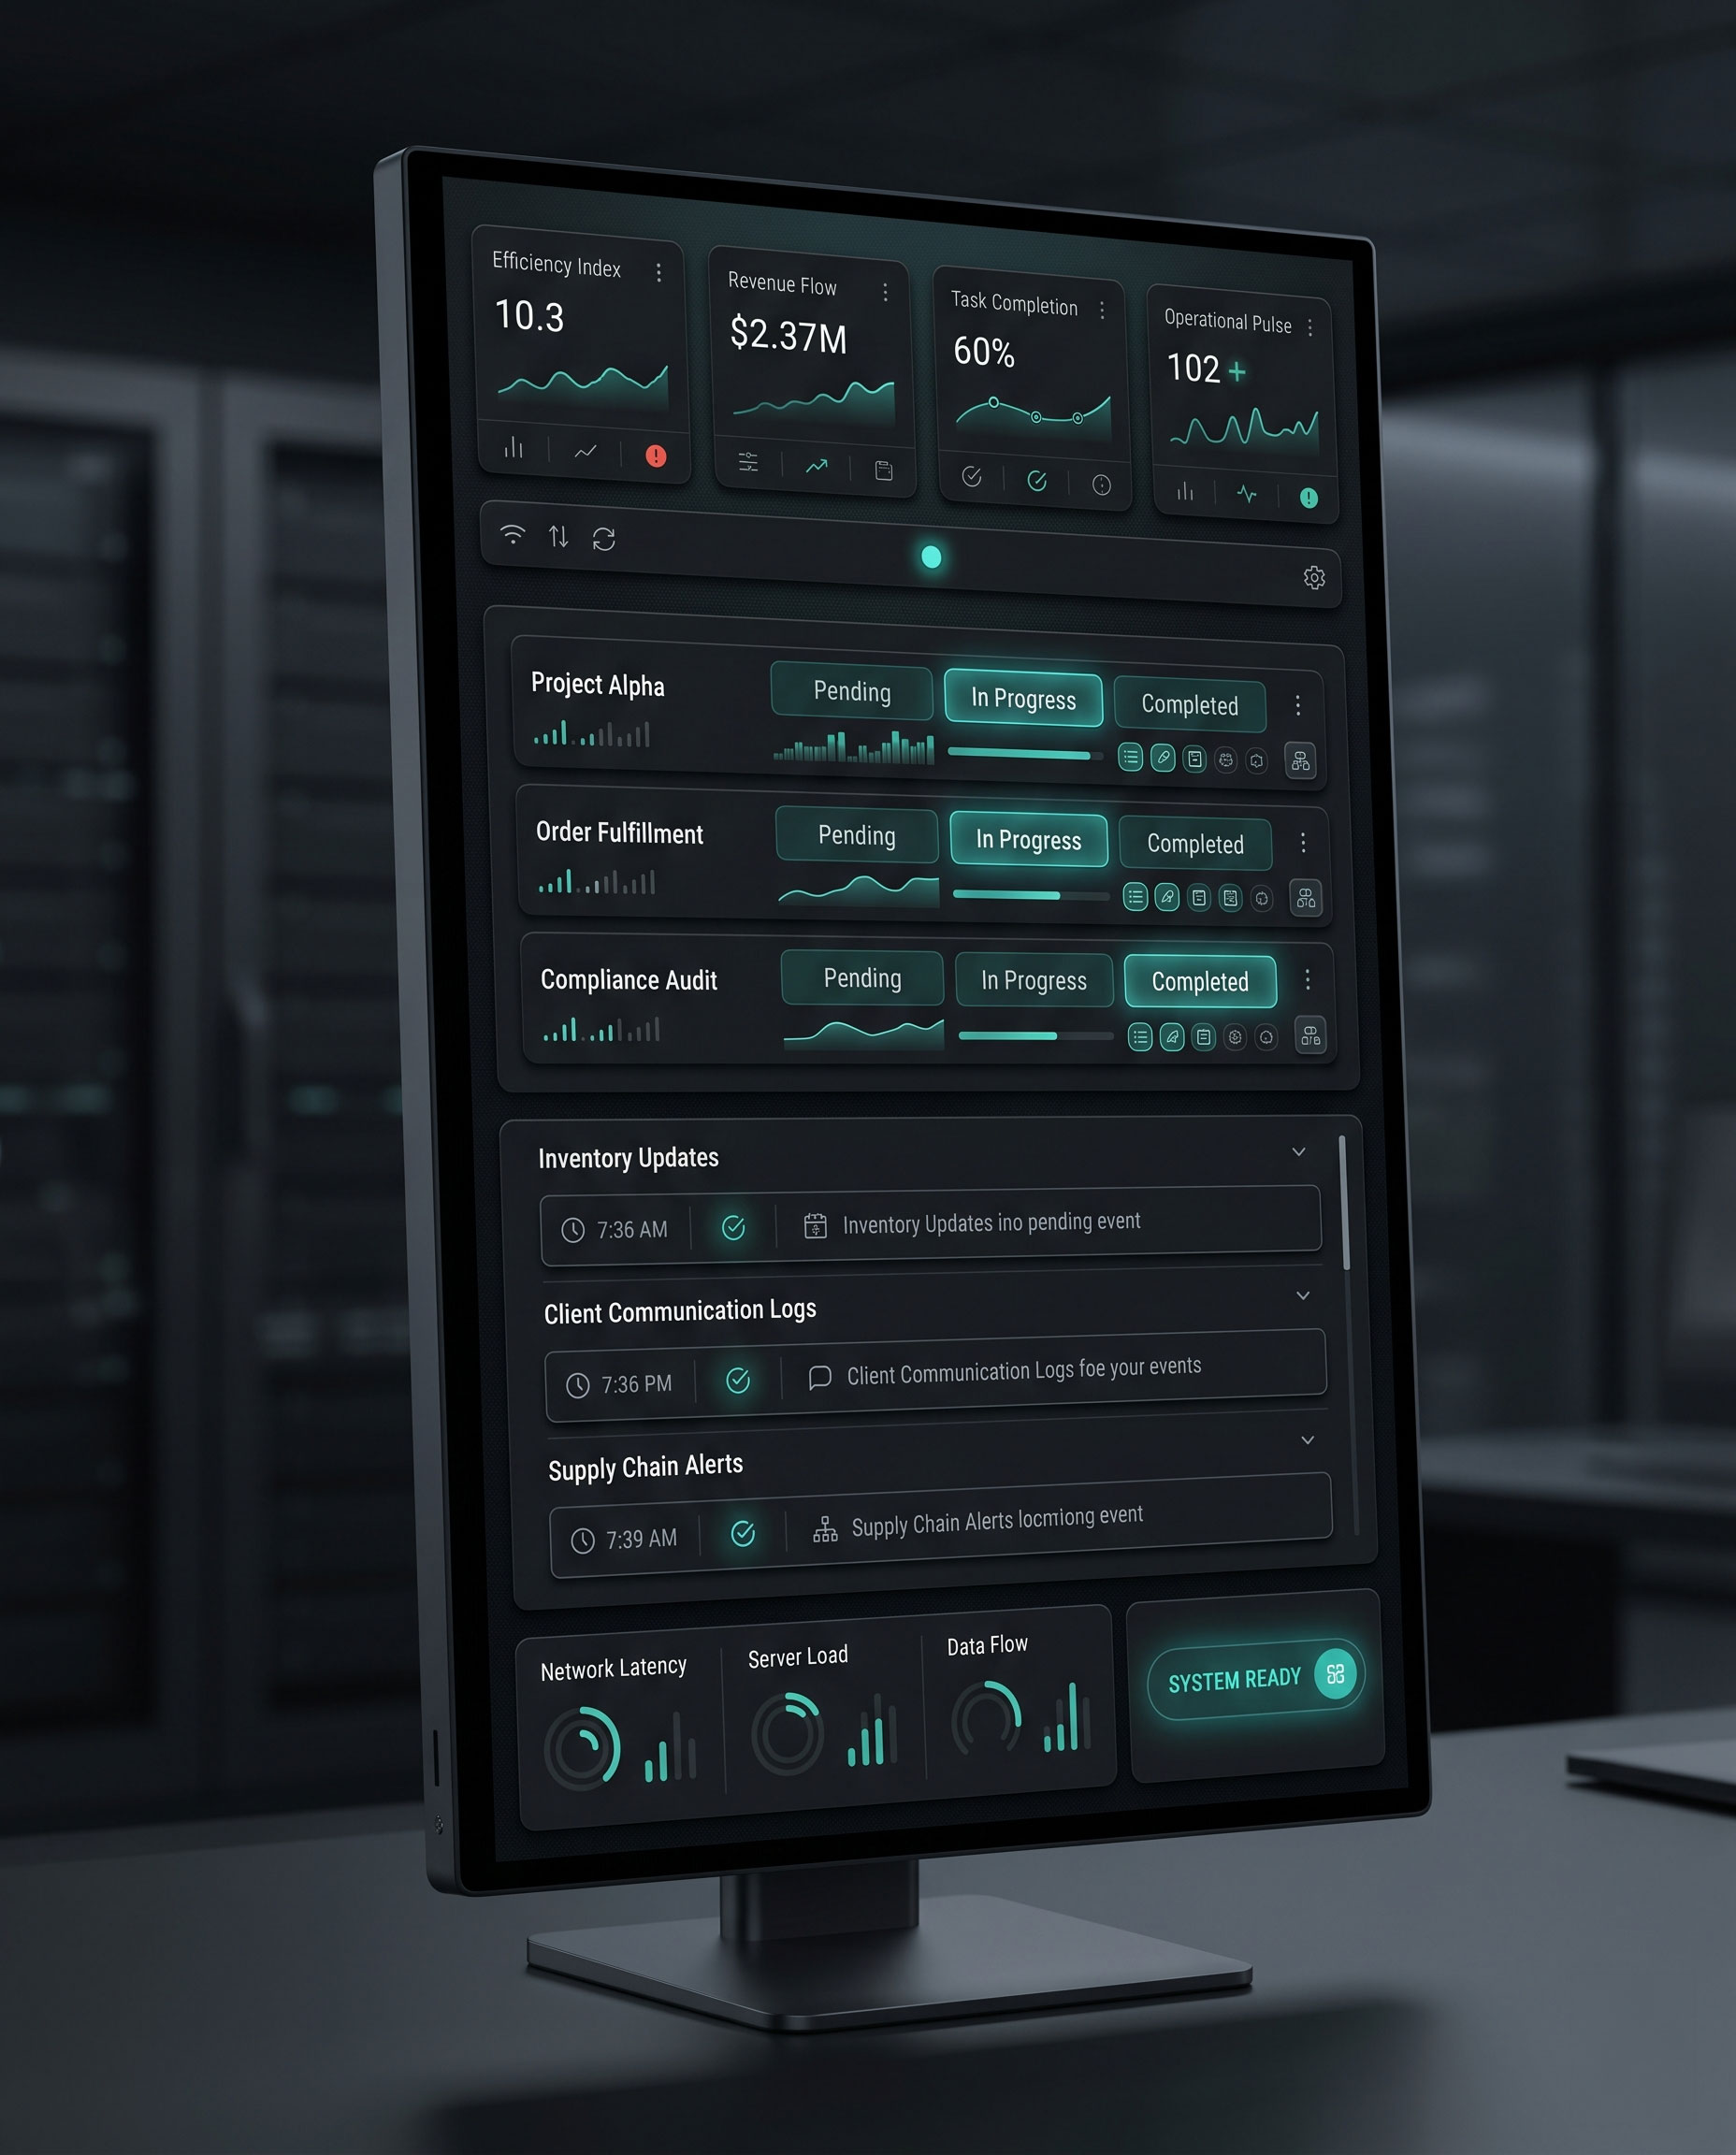Image resolution: width=1736 pixels, height=2155 pixels.
Task: Toggle the document icon in Project Alpha row
Action: pos(1195,760)
